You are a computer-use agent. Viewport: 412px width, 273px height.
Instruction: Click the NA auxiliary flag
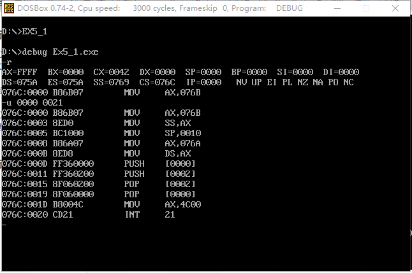pyautogui.click(x=318, y=82)
